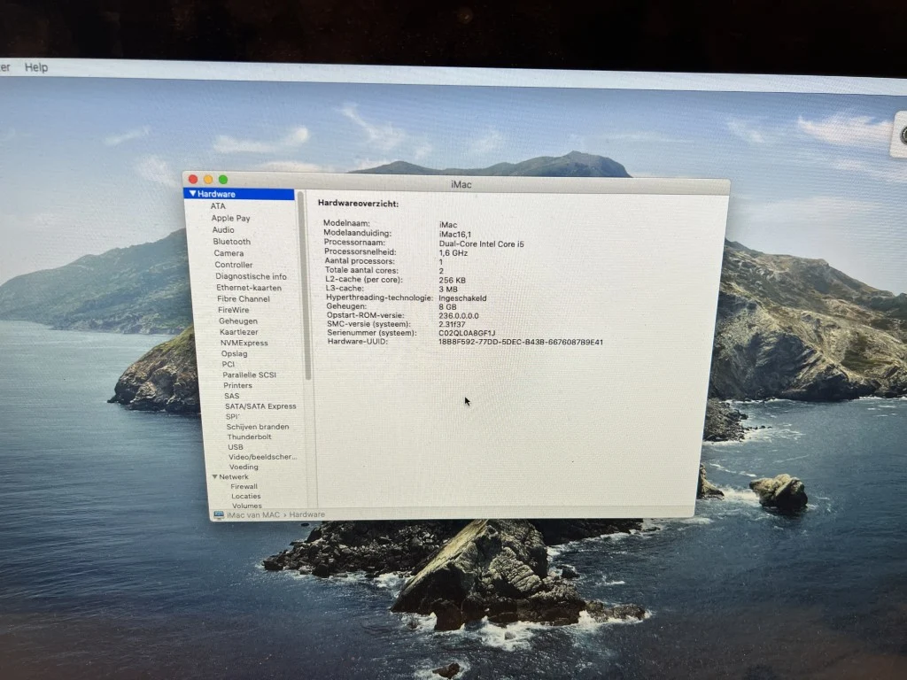Screen dimensions: 907x680
Task: Click the 'Serienummer (systeem)' label
Action: (371, 333)
